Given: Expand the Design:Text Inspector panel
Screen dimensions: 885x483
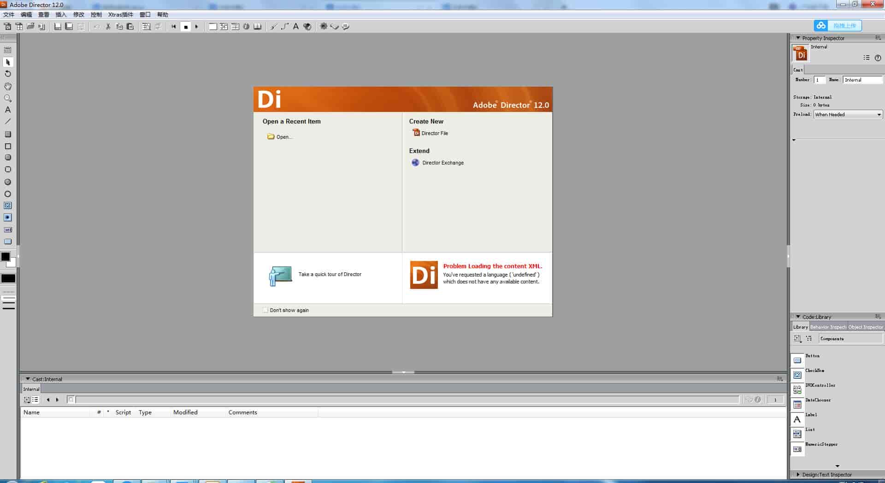Looking at the screenshot, I should click(798, 474).
